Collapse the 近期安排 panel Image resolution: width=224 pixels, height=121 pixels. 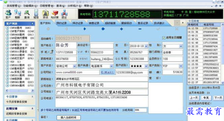(x=33, y=108)
